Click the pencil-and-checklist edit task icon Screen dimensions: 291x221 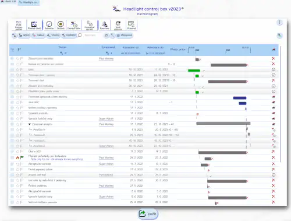pyautogui.click(x=34, y=25)
